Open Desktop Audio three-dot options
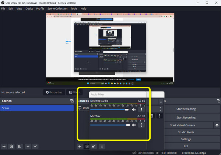The width and height of the screenshot is (221, 155). pyautogui.click(x=141, y=109)
